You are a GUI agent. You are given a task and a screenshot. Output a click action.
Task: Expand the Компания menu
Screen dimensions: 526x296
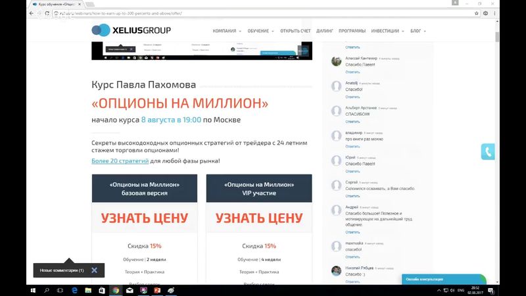point(227,31)
